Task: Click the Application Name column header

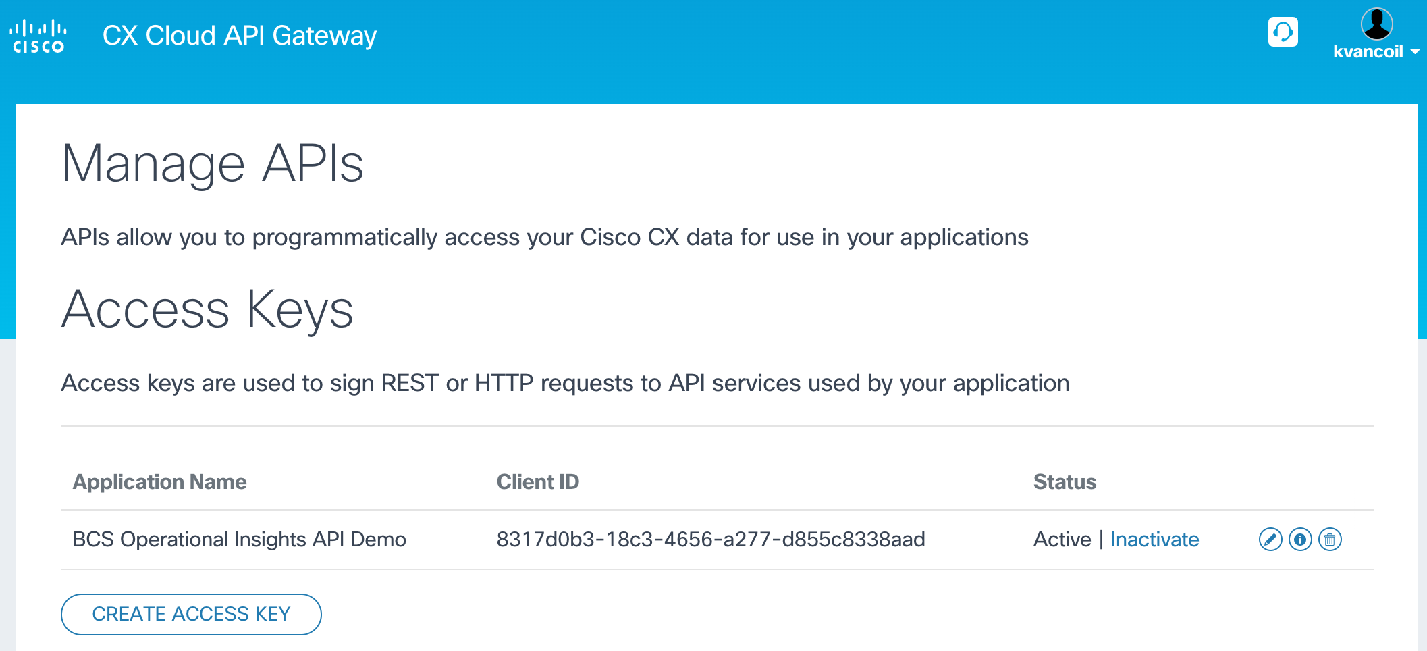Action: click(x=159, y=481)
